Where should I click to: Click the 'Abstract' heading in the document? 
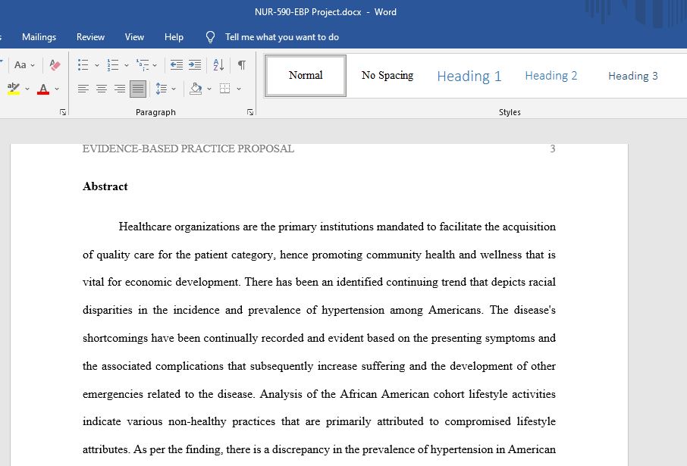coord(105,186)
